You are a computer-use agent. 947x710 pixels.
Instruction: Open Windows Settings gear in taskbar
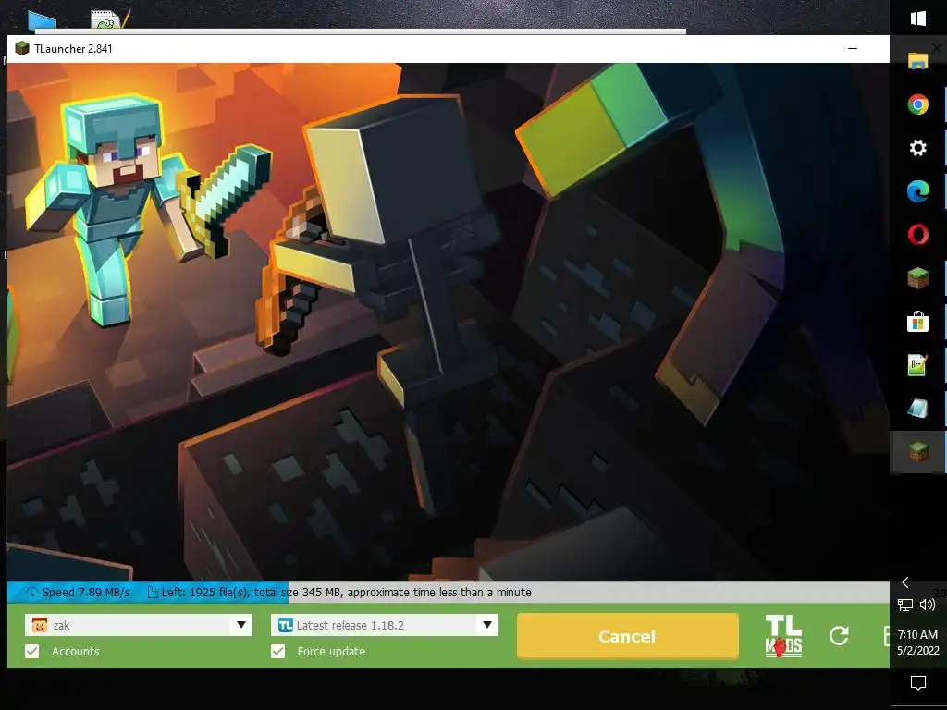[918, 148]
